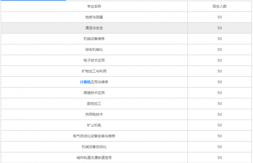253x163 pixels.
Task: Select the 矿物加工与利用 major cell
Action: pos(94,71)
